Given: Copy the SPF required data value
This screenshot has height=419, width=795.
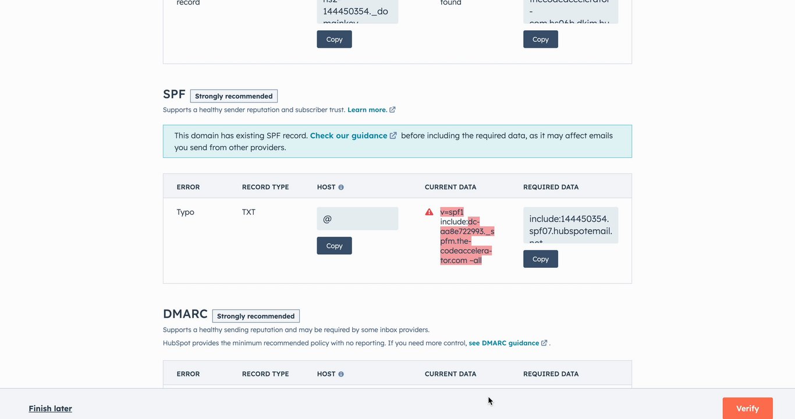Looking at the screenshot, I should pos(540,259).
